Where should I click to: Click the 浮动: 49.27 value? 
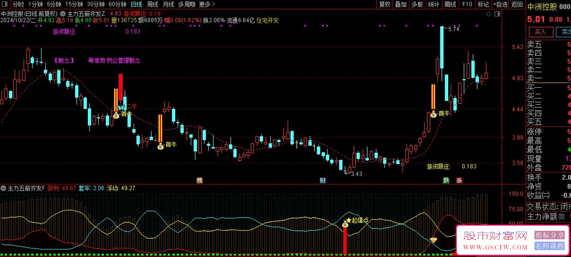pyautogui.click(x=121, y=188)
